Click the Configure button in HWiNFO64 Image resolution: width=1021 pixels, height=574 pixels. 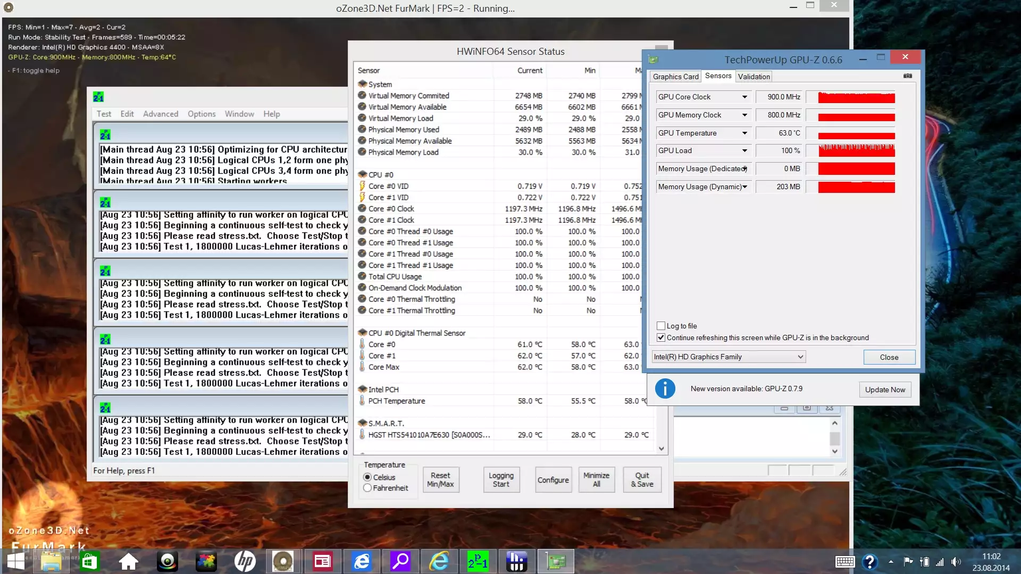coord(553,480)
